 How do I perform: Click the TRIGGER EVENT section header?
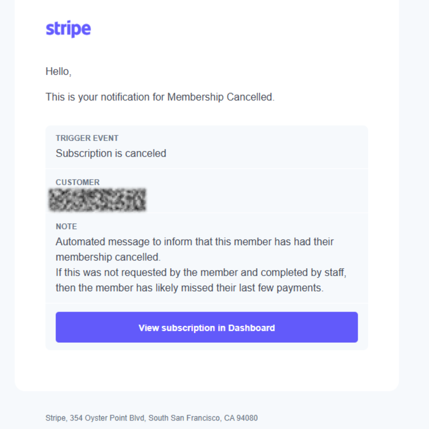[87, 138]
